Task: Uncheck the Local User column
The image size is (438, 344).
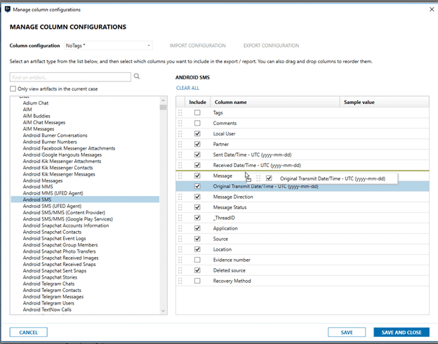Action: [x=197, y=133]
